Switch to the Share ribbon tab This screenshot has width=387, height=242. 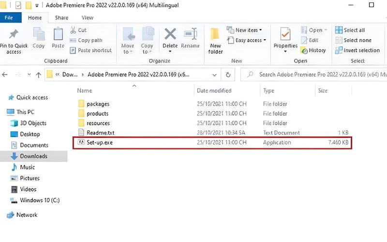(61, 18)
